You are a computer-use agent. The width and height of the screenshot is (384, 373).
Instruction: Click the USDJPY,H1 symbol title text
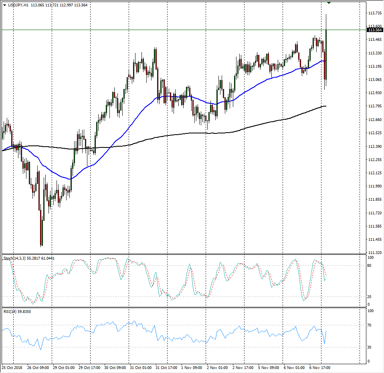click(x=18, y=5)
